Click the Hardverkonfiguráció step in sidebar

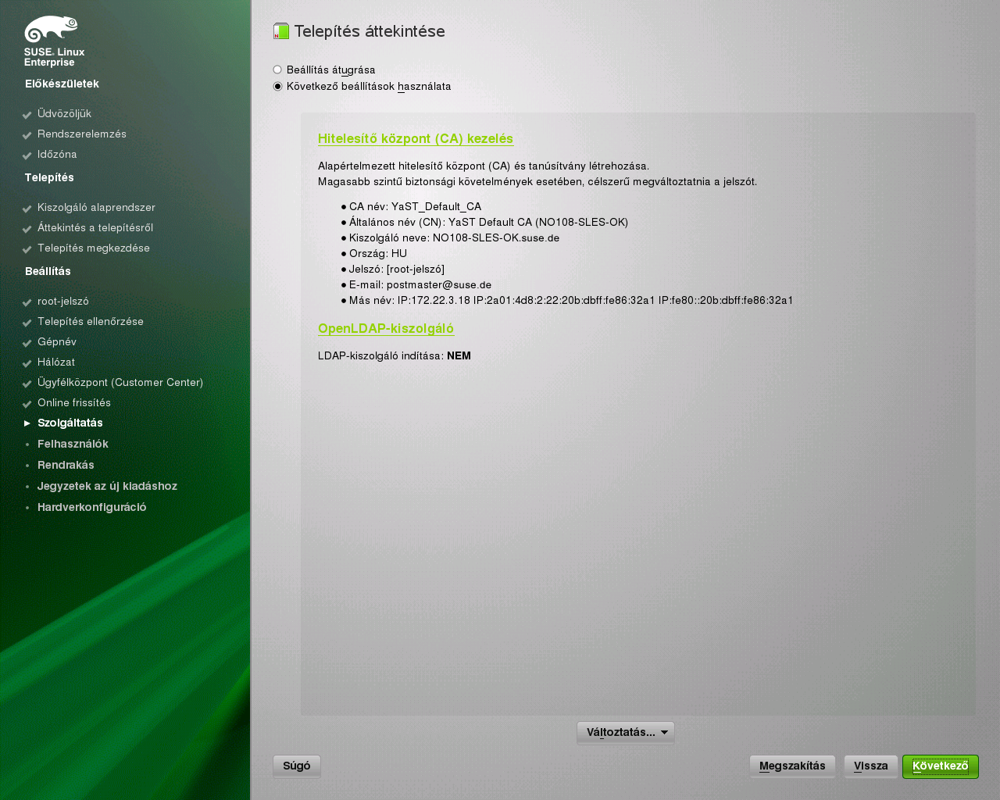pyautogui.click(x=91, y=508)
